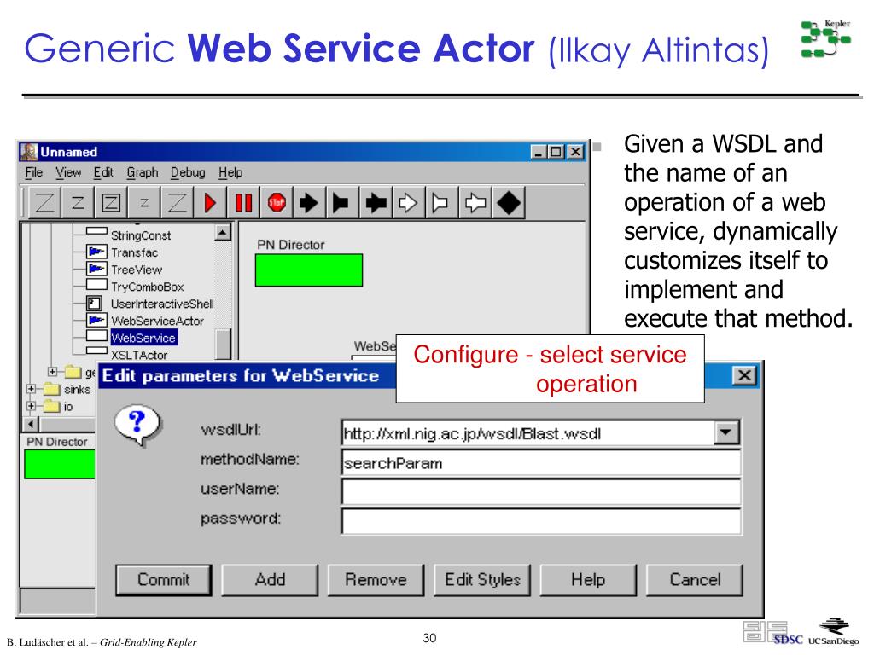
Task: Click the dialog's Help button
Action: point(589,580)
